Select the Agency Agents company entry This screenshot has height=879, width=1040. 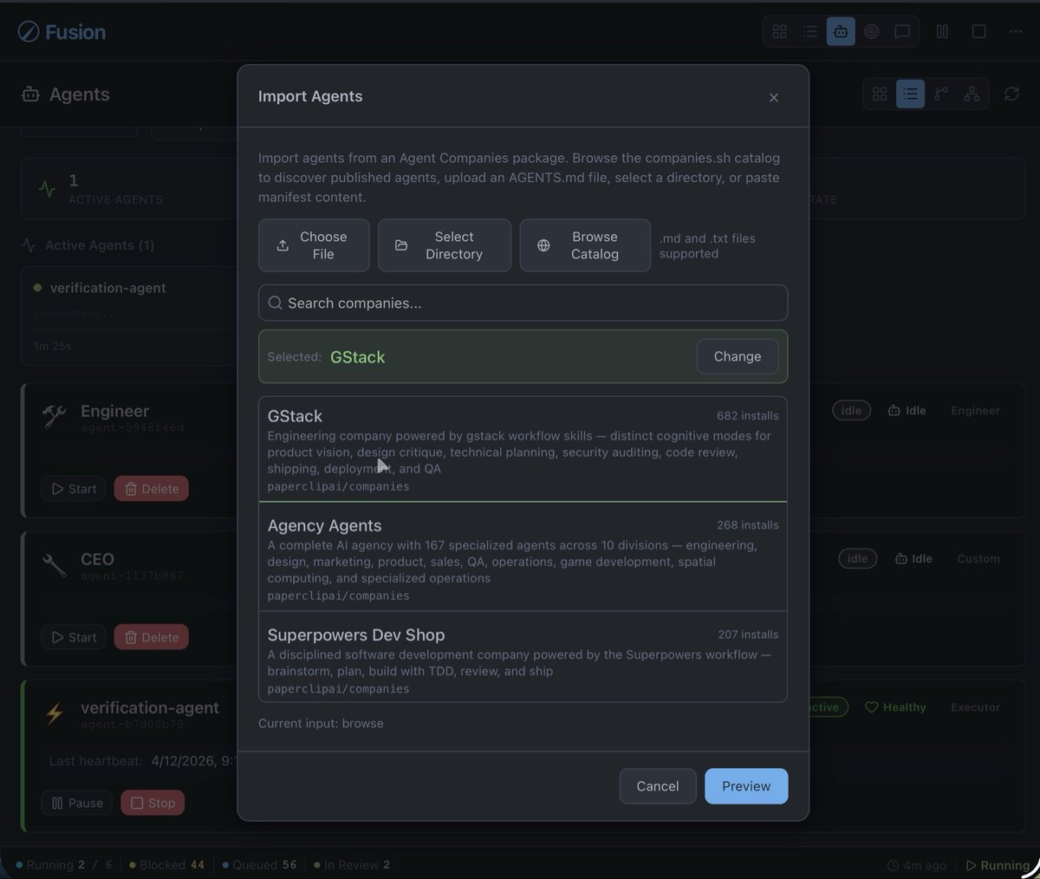(523, 557)
